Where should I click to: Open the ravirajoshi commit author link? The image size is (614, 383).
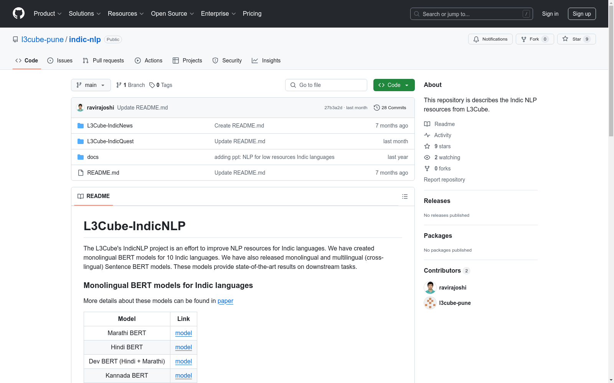coord(101,108)
